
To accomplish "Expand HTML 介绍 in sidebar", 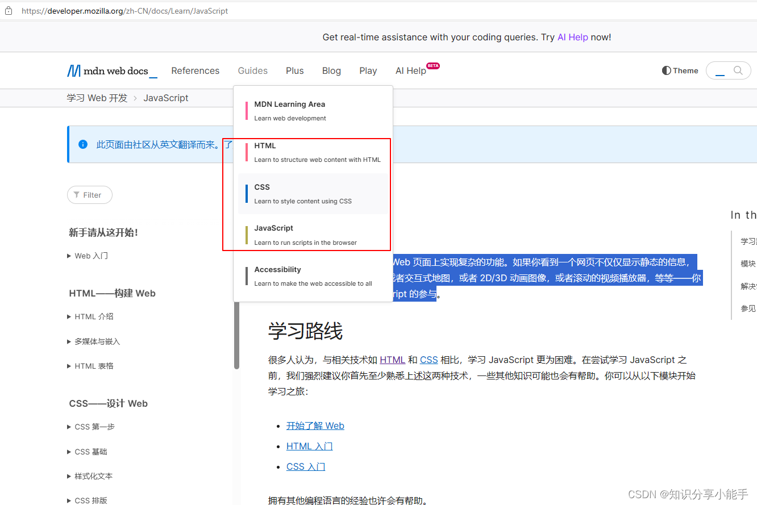I will pos(90,316).
